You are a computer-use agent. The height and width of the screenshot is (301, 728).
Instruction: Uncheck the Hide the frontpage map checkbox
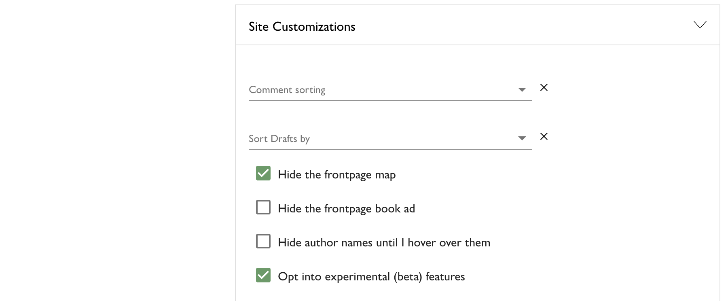pyautogui.click(x=263, y=173)
